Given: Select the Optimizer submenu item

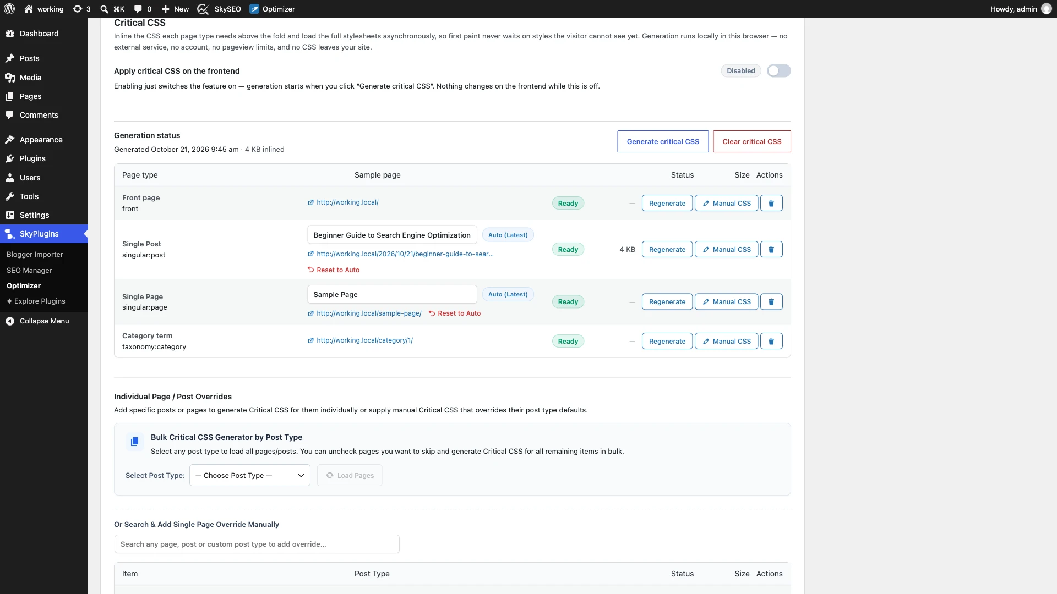Looking at the screenshot, I should [24, 286].
